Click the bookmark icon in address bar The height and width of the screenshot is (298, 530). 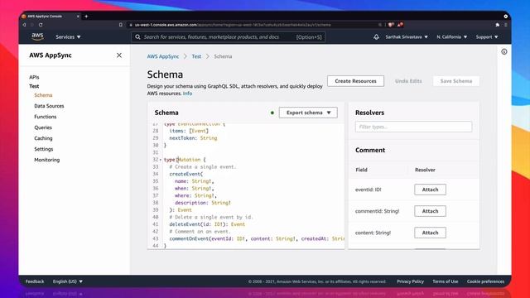pos(121,25)
